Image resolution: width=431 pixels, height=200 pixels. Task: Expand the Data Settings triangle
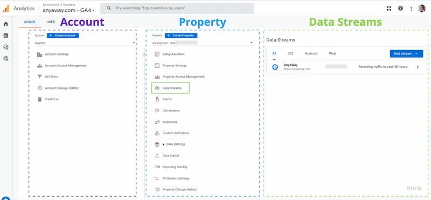(164, 144)
